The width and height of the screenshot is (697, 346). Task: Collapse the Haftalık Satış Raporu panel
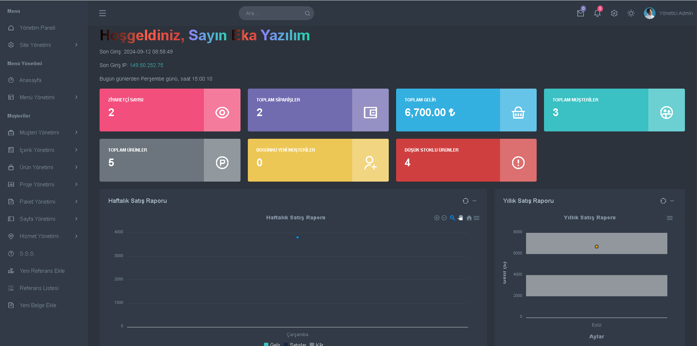474,201
